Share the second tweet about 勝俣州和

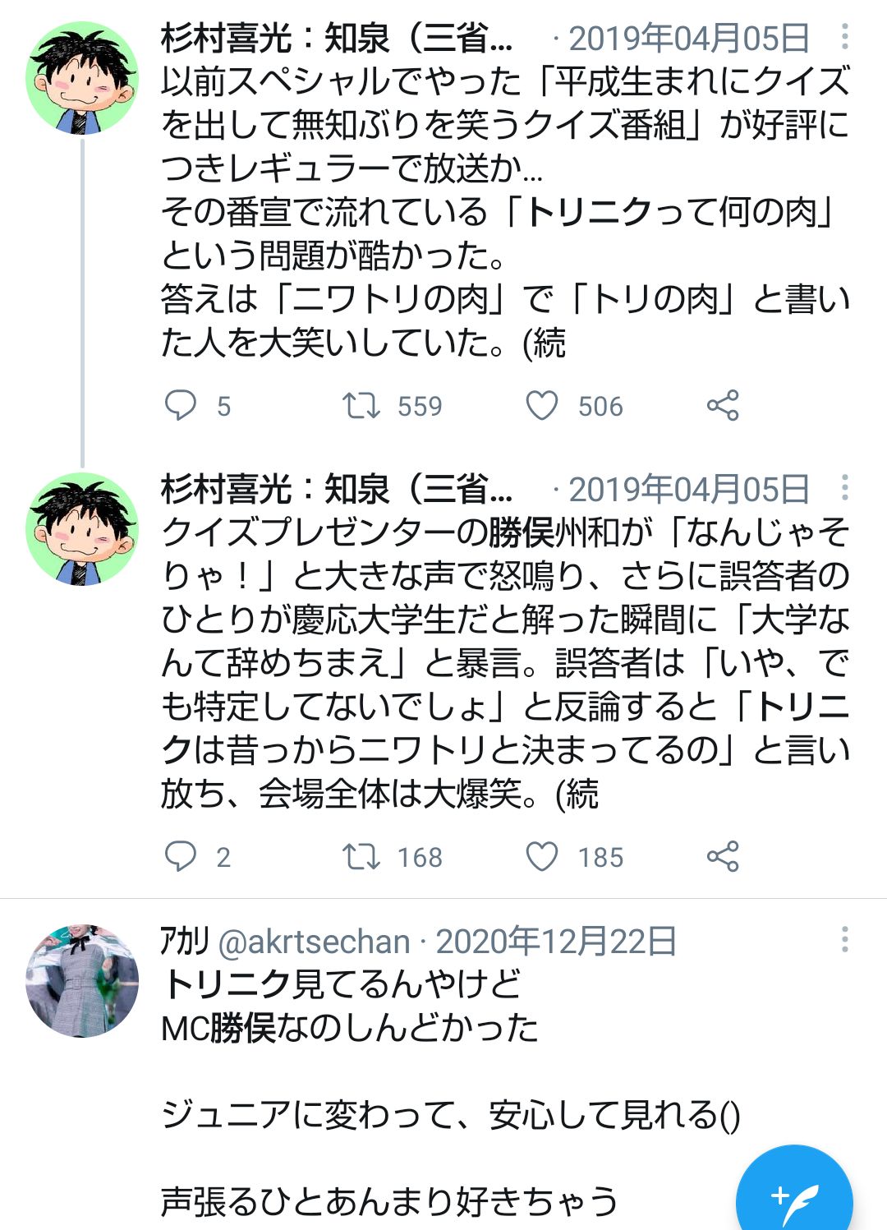pos(723,857)
